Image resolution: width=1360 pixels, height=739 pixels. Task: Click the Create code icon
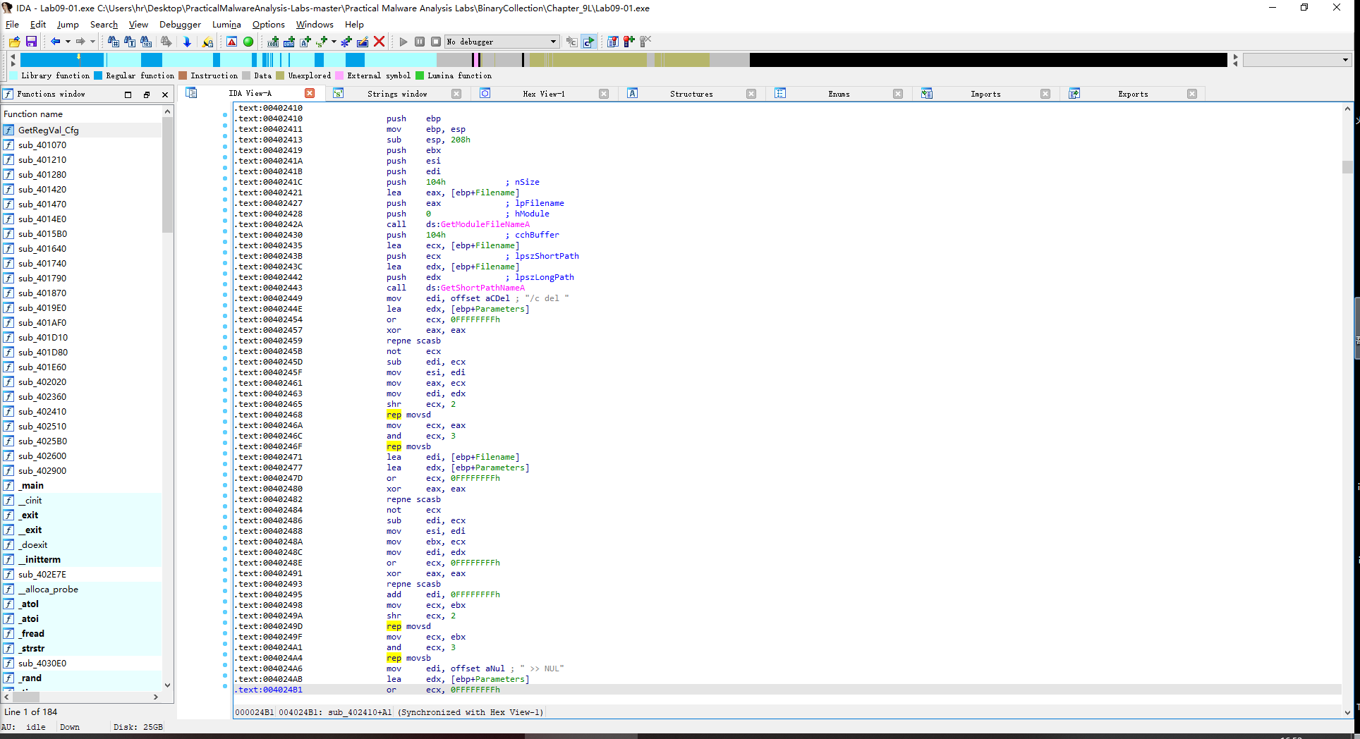click(273, 42)
